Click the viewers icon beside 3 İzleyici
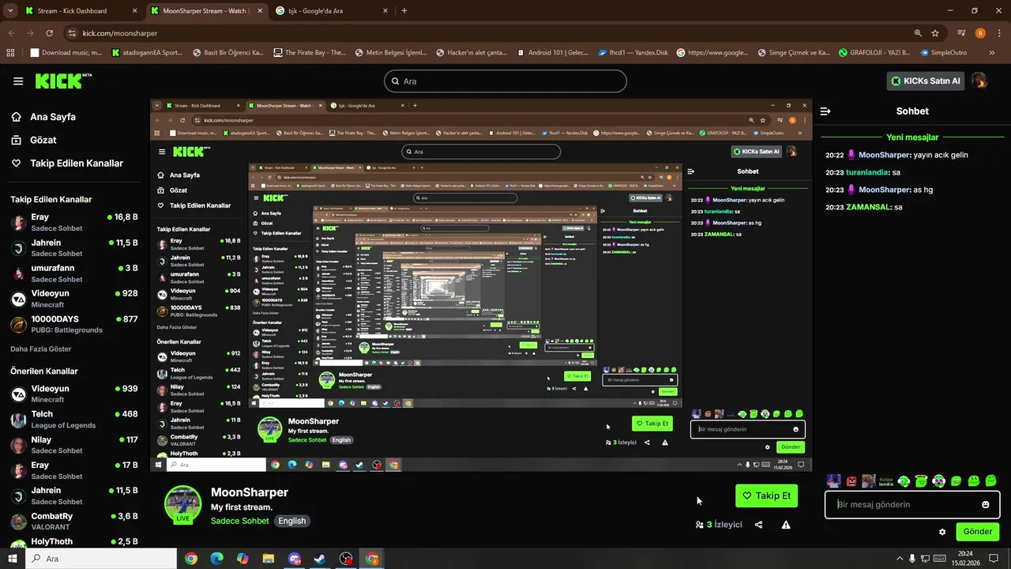The width and height of the screenshot is (1011, 569). (700, 525)
